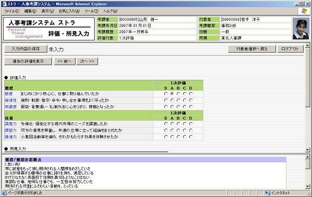Select rating C for 推進力 row
This screenshot has height=197, width=312.
click(185, 137)
